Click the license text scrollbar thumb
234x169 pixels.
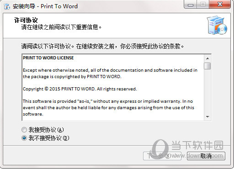(x=207, y=66)
